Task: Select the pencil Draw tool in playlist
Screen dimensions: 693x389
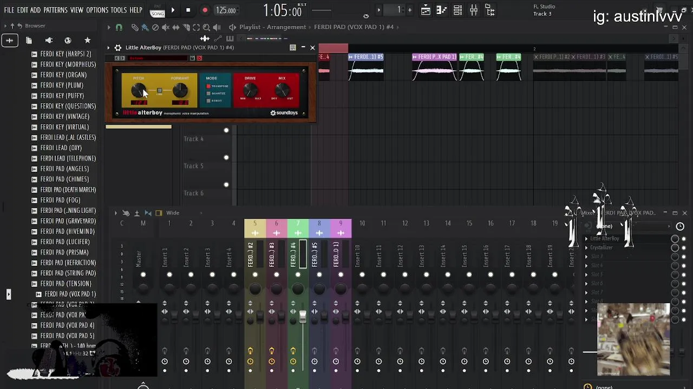Action: pyautogui.click(x=135, y=27)
